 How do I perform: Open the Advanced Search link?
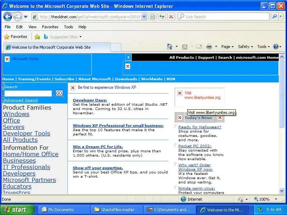coord(21,100)
